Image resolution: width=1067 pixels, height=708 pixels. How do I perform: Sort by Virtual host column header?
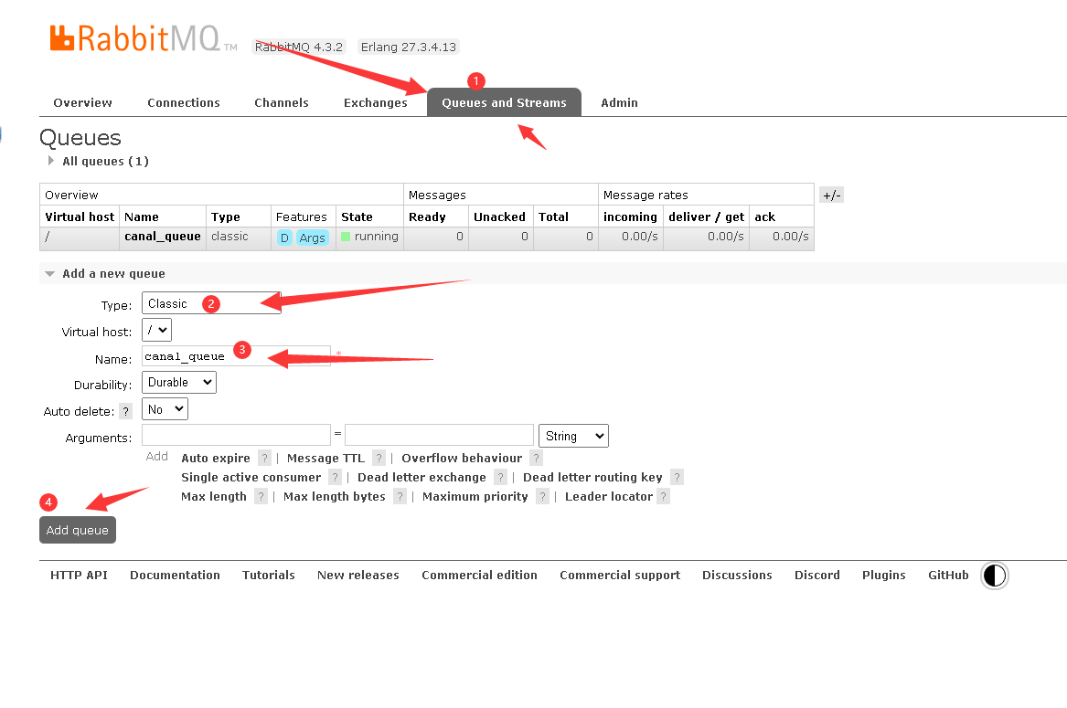(80, 217)
